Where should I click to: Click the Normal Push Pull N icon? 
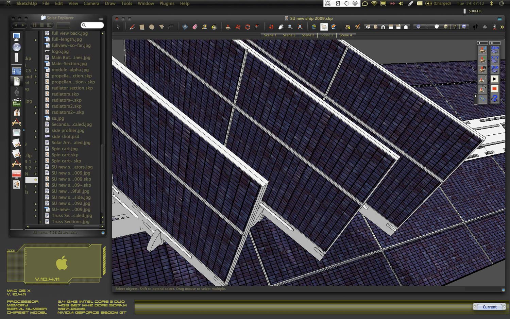coord(482,69)
